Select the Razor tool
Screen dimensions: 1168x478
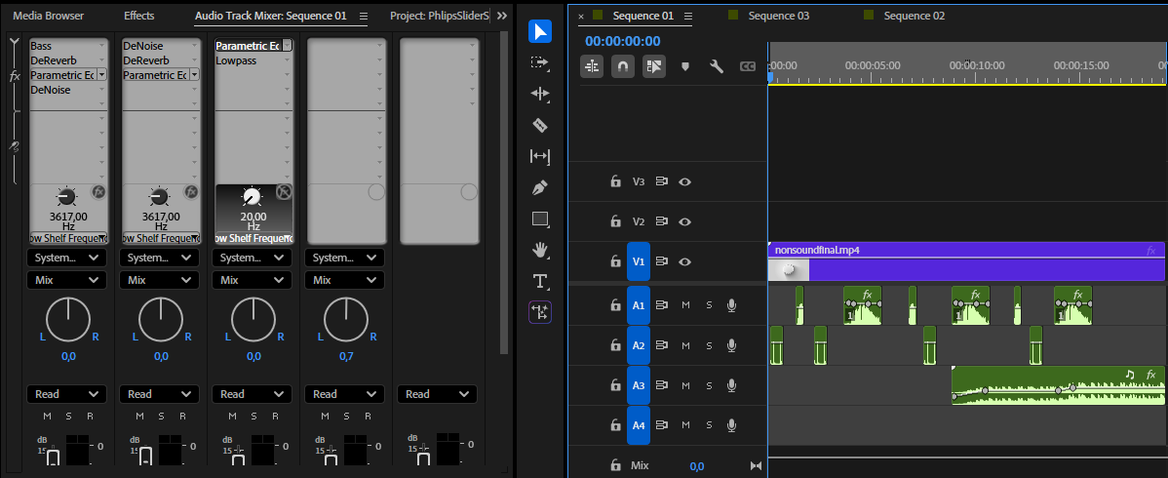point(540,125)
